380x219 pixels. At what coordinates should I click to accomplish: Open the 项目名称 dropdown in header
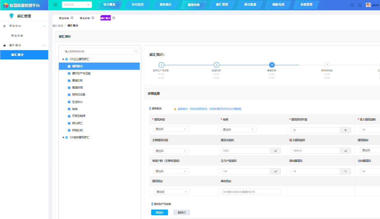(77, 5)
